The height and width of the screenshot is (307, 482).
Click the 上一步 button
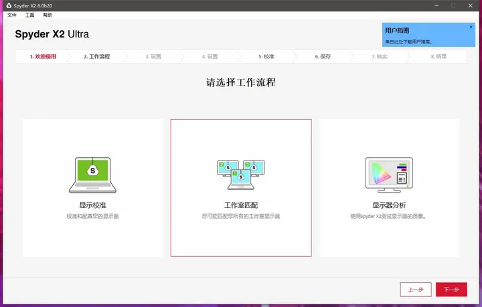pyautogui.click(x=416, y=290)
